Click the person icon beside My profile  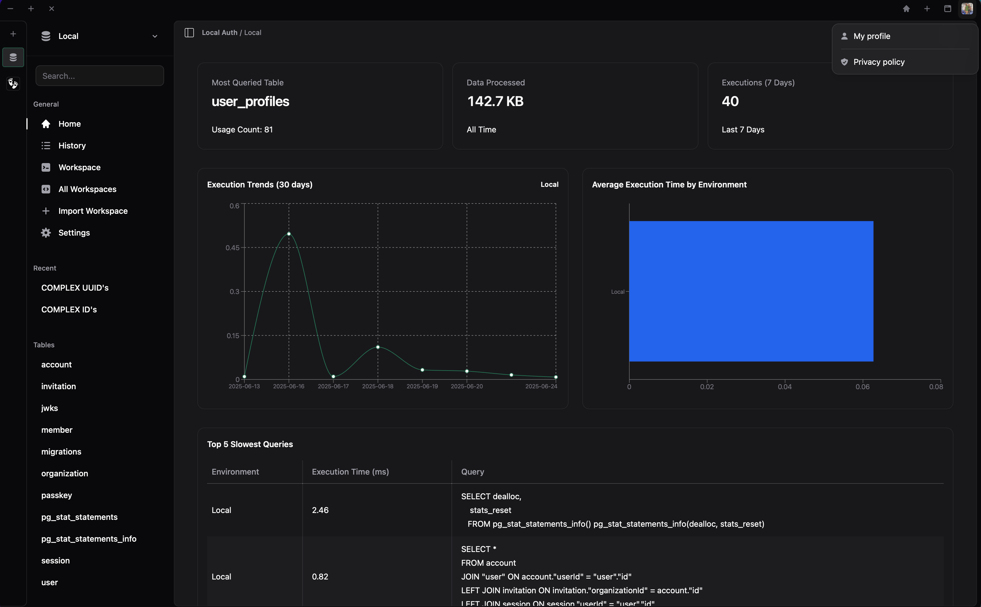844,36
